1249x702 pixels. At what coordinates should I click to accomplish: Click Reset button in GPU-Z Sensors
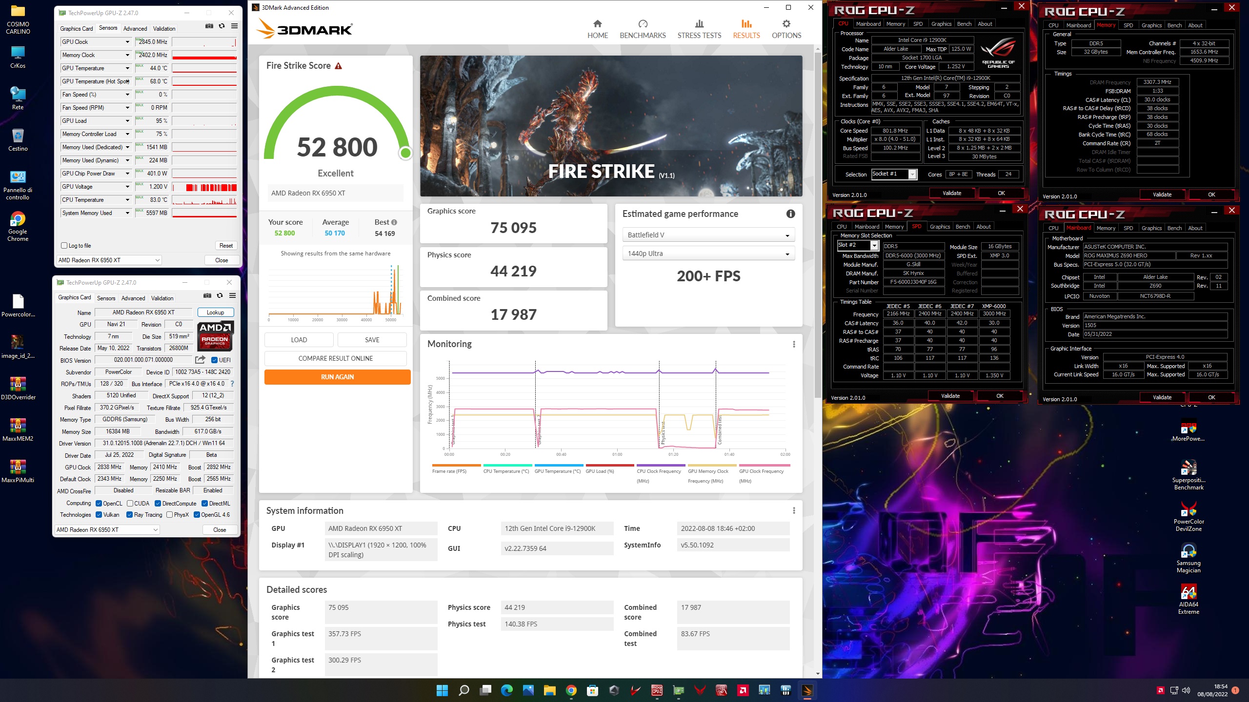pyautogui.click(x=226, y=246)
